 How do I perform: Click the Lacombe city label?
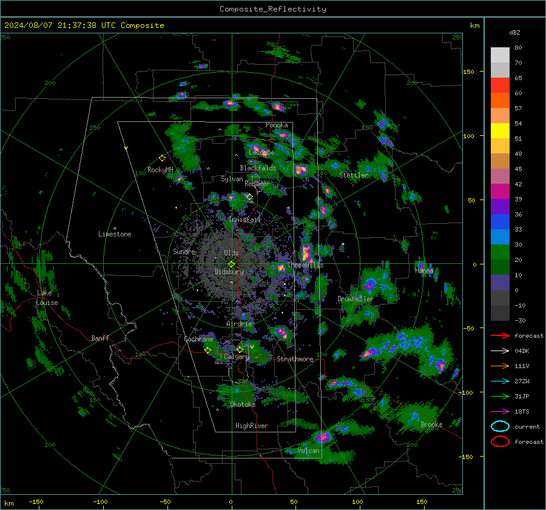pos(261,152)
